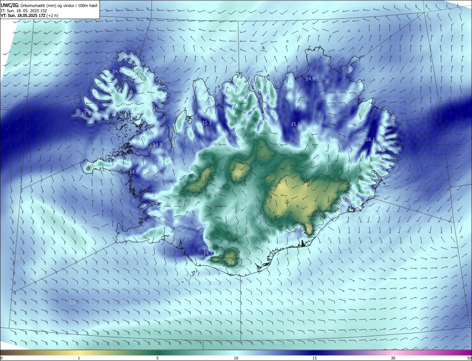Click the 14.9 value label on the map
The width and height of the screenshot is (472, 361).
click(x=310, y=79)
